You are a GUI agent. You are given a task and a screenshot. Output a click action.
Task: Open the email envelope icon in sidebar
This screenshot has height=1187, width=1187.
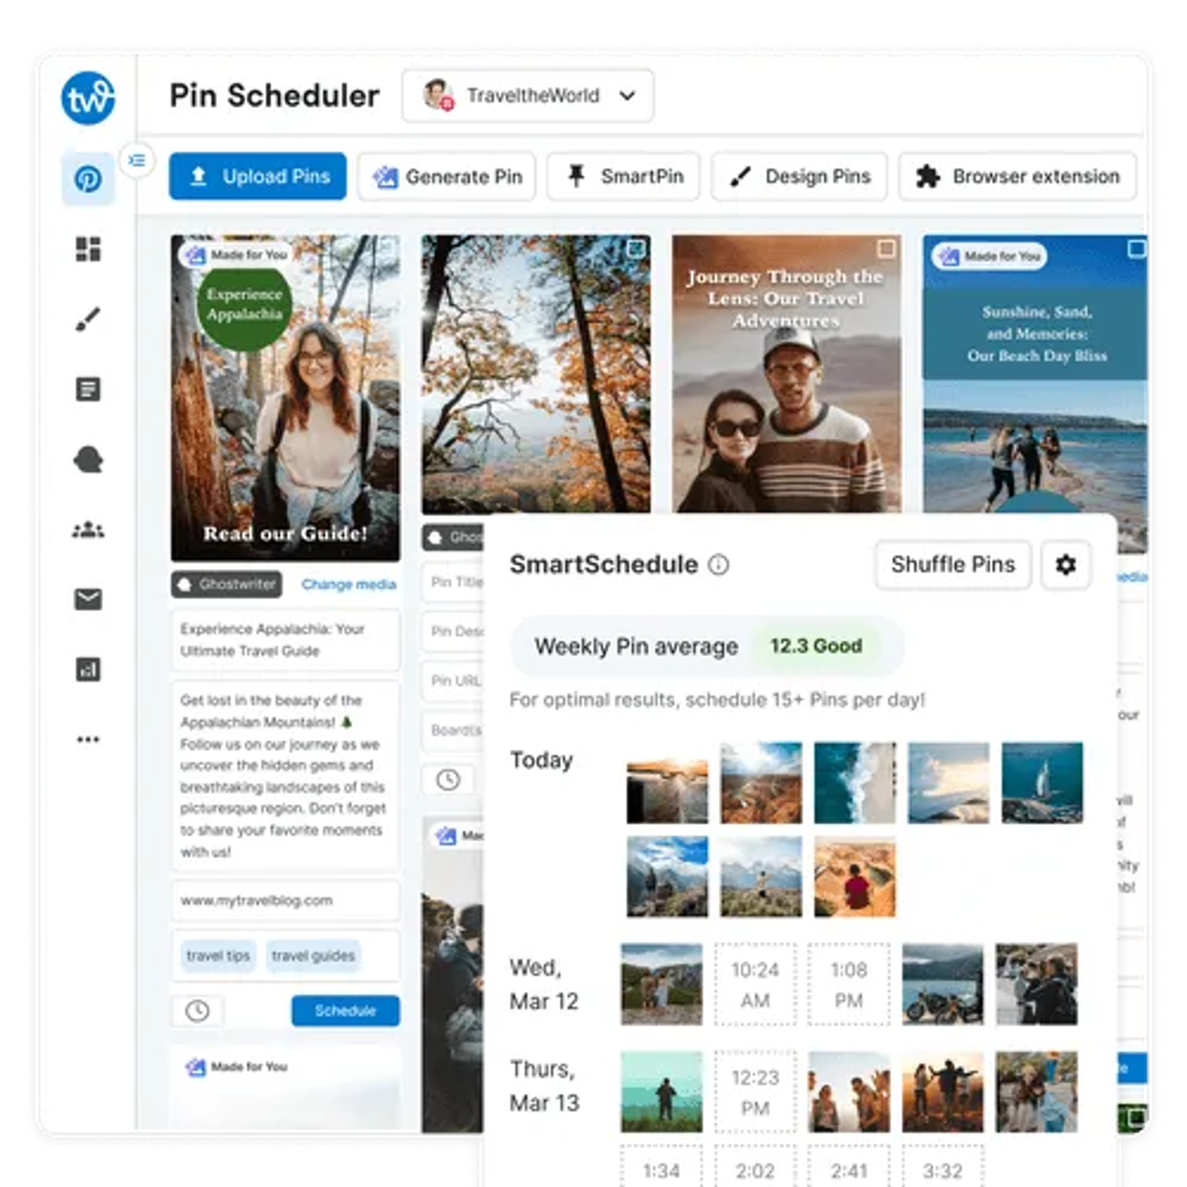[88, 600]
